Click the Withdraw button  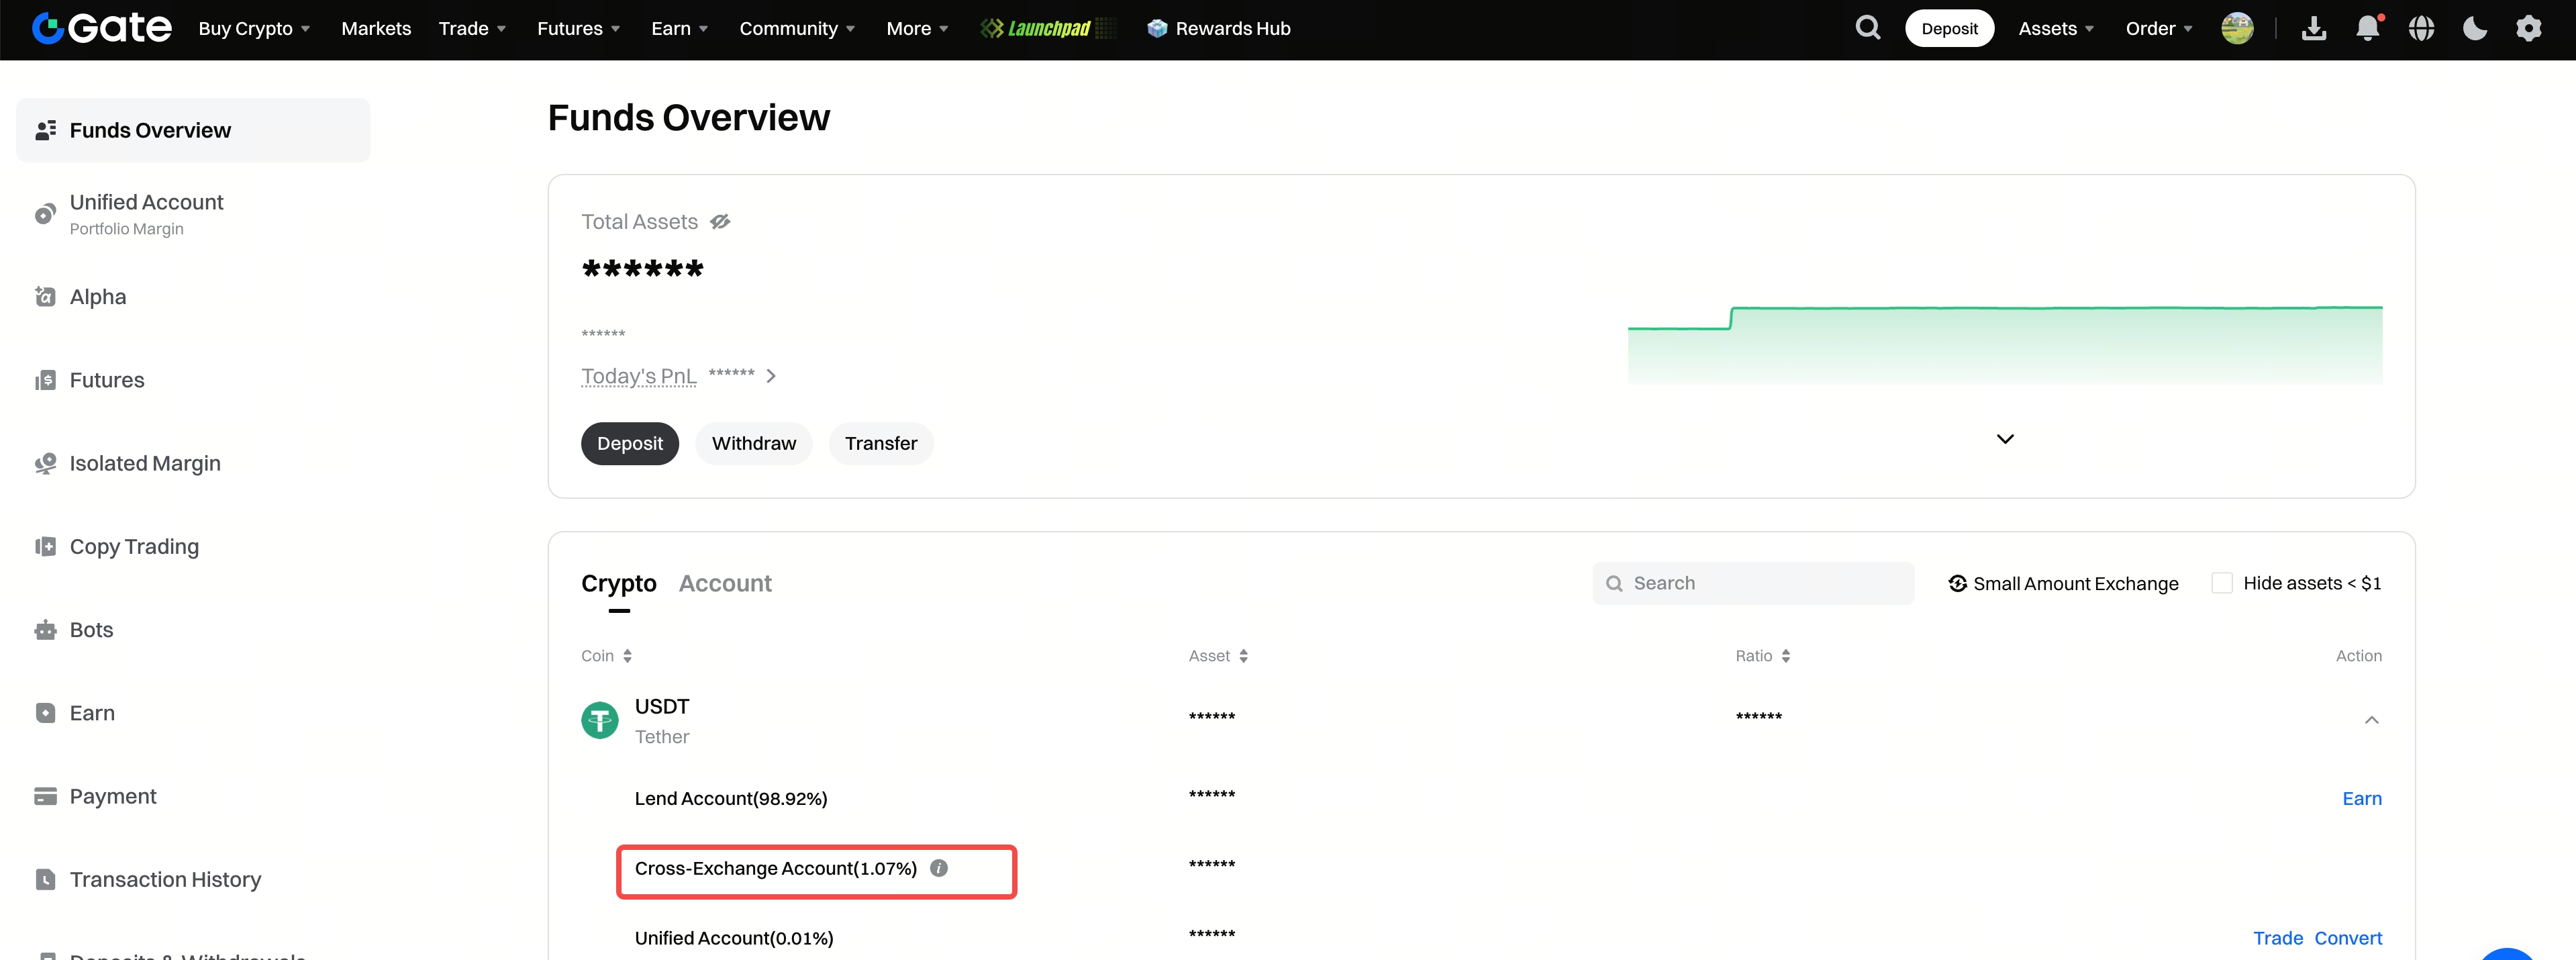click(753, 443)
